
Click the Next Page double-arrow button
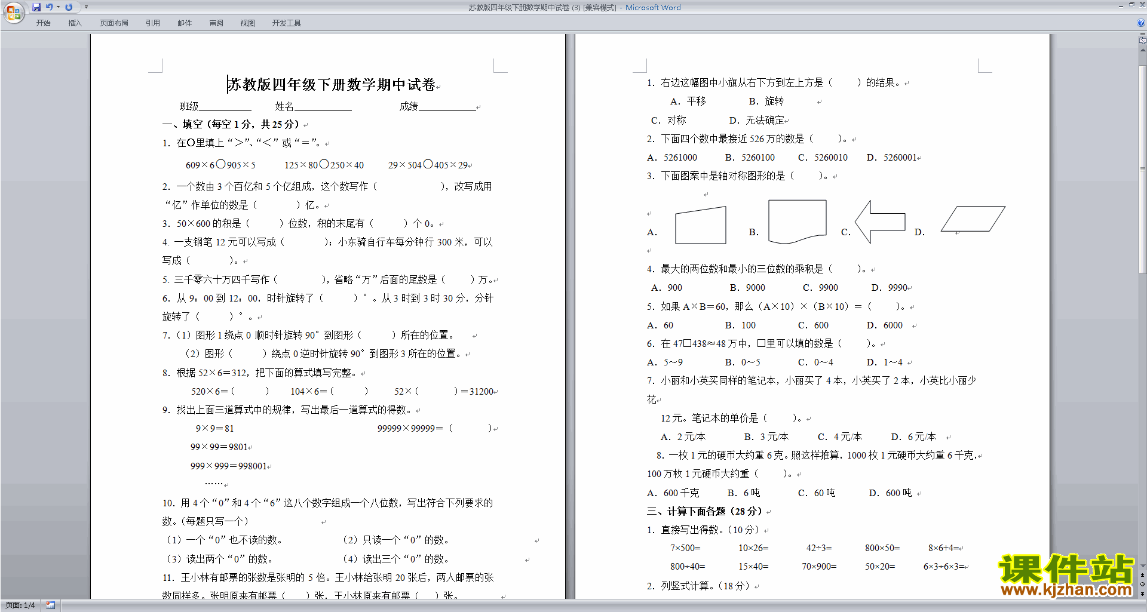coord(1143,593)
